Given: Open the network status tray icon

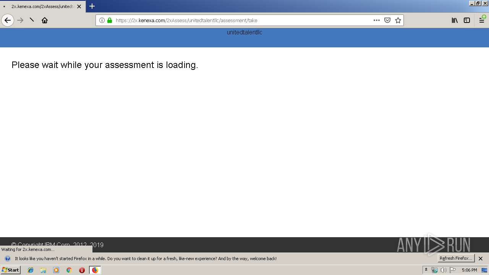Looking at the screenshot, I should click(x=434, y=270).
